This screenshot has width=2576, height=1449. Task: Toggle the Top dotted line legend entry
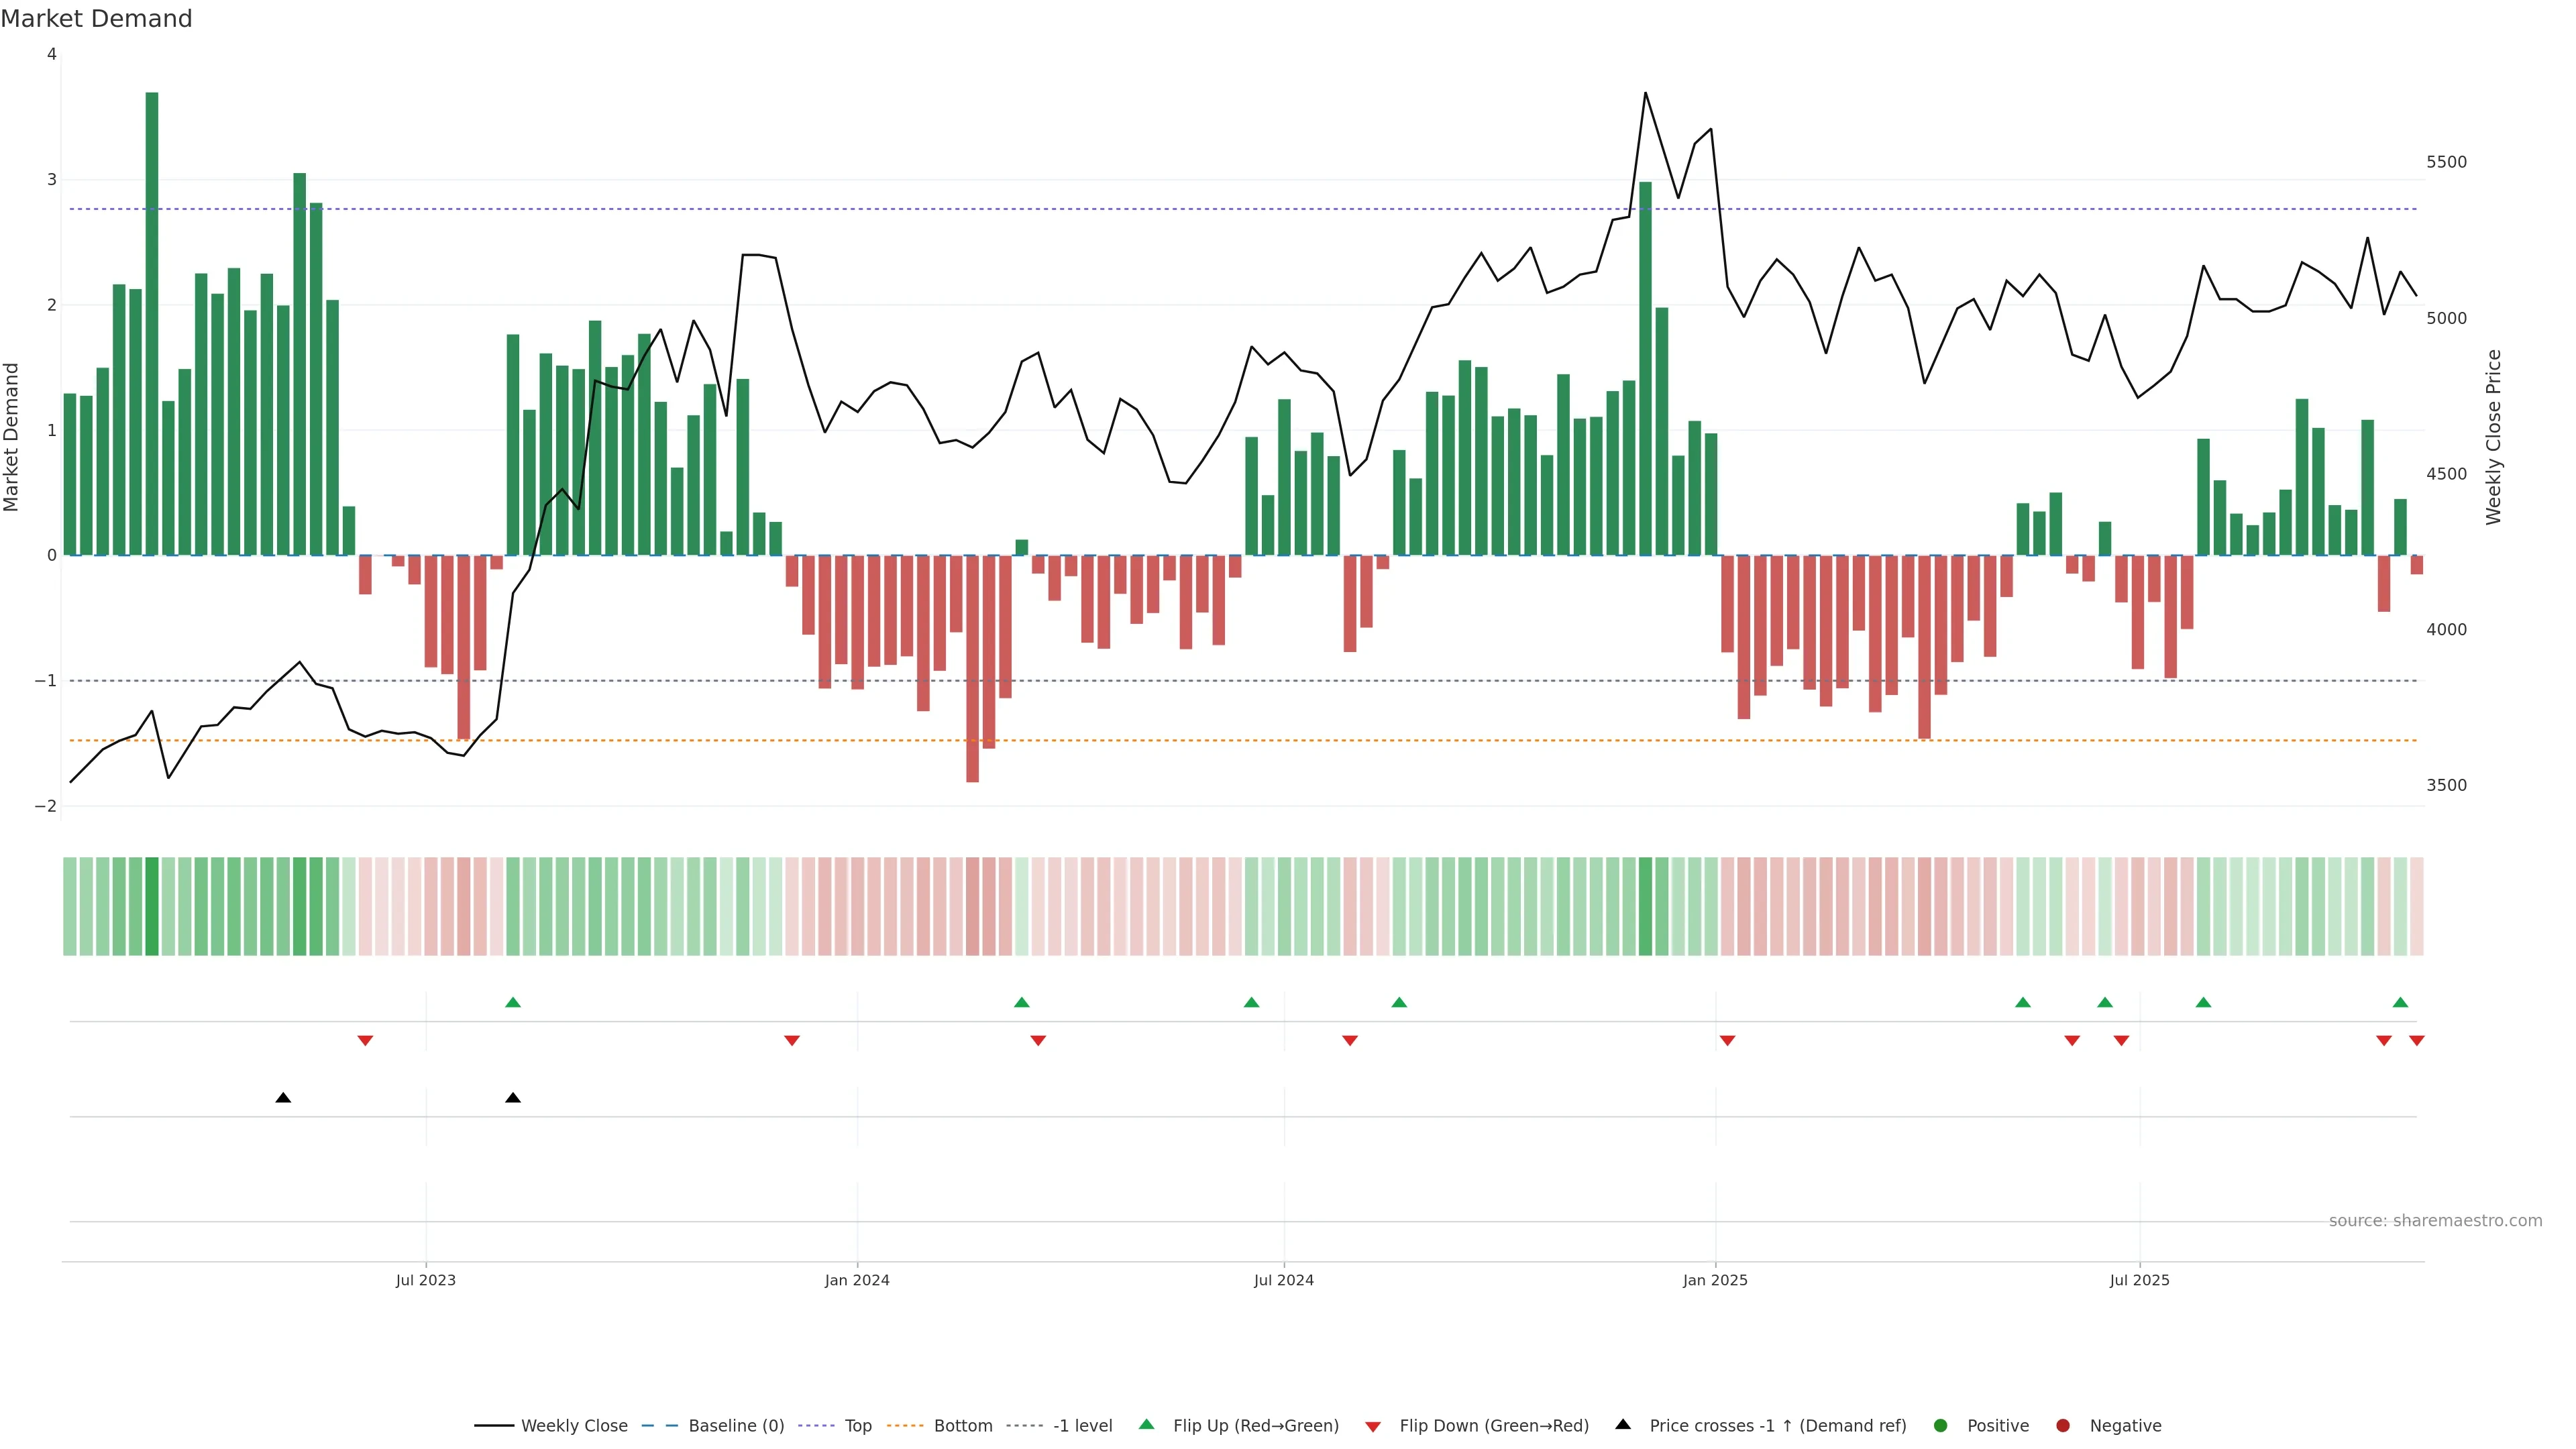(857, 1425)
